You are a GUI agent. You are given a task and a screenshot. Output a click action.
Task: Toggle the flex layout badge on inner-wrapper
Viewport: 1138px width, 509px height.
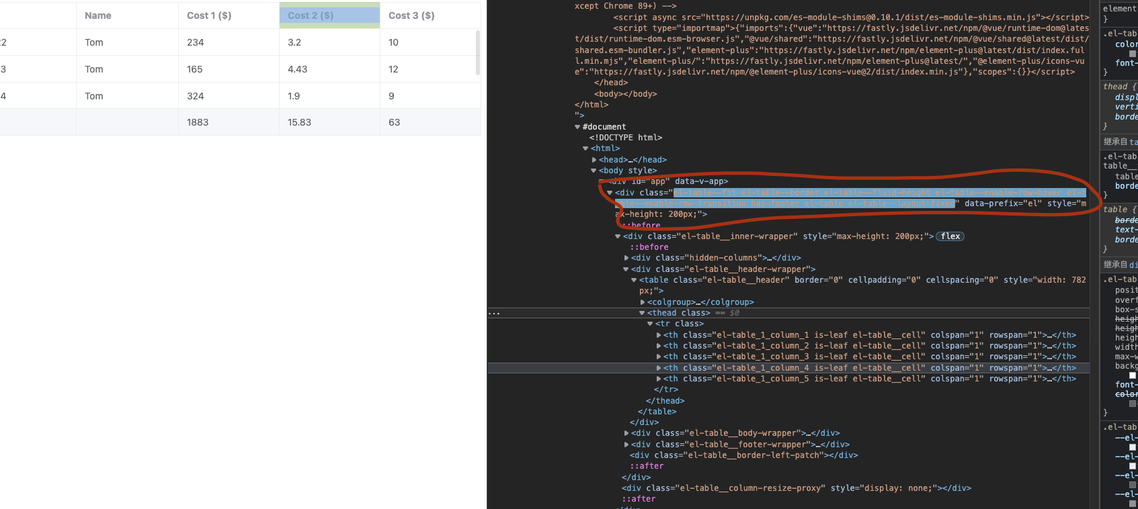pyautogui.click(x=950, y=236)
